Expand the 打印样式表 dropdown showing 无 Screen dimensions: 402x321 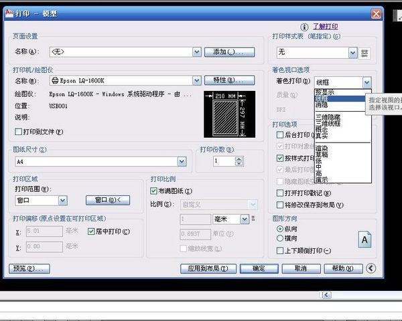coord(353,53)
